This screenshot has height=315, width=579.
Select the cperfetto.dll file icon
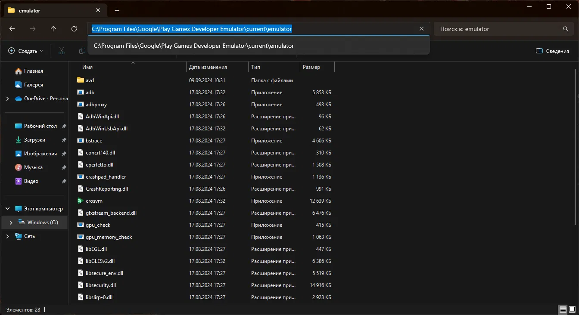tap(80, 165)
